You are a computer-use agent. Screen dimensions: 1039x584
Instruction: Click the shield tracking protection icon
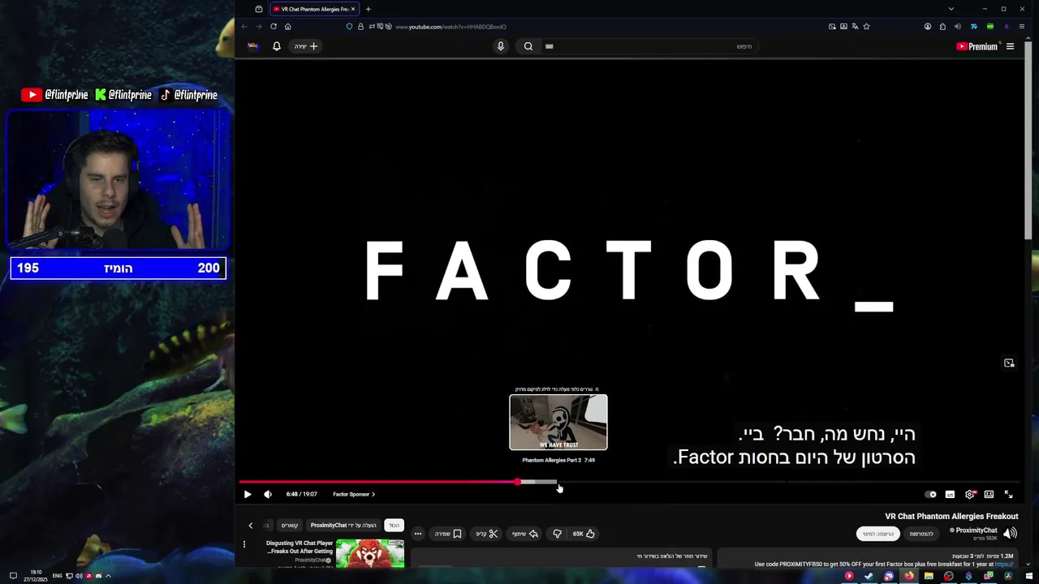pyautogui.click(x=349, y=27)
